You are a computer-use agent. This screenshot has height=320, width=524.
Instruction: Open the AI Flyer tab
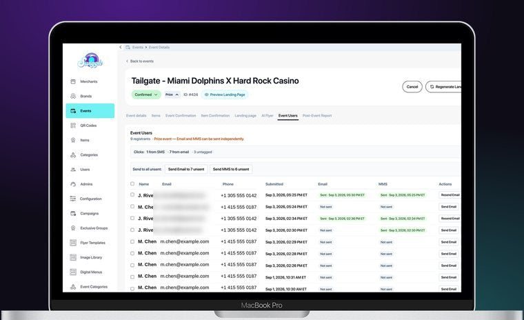click(x=268, y=115)
